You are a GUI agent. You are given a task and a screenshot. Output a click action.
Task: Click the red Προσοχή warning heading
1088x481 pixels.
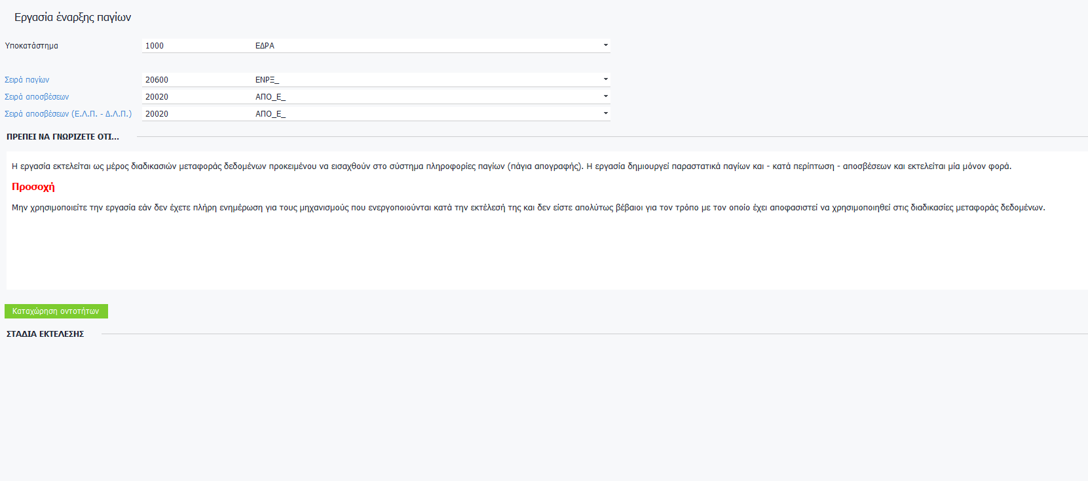33,187
